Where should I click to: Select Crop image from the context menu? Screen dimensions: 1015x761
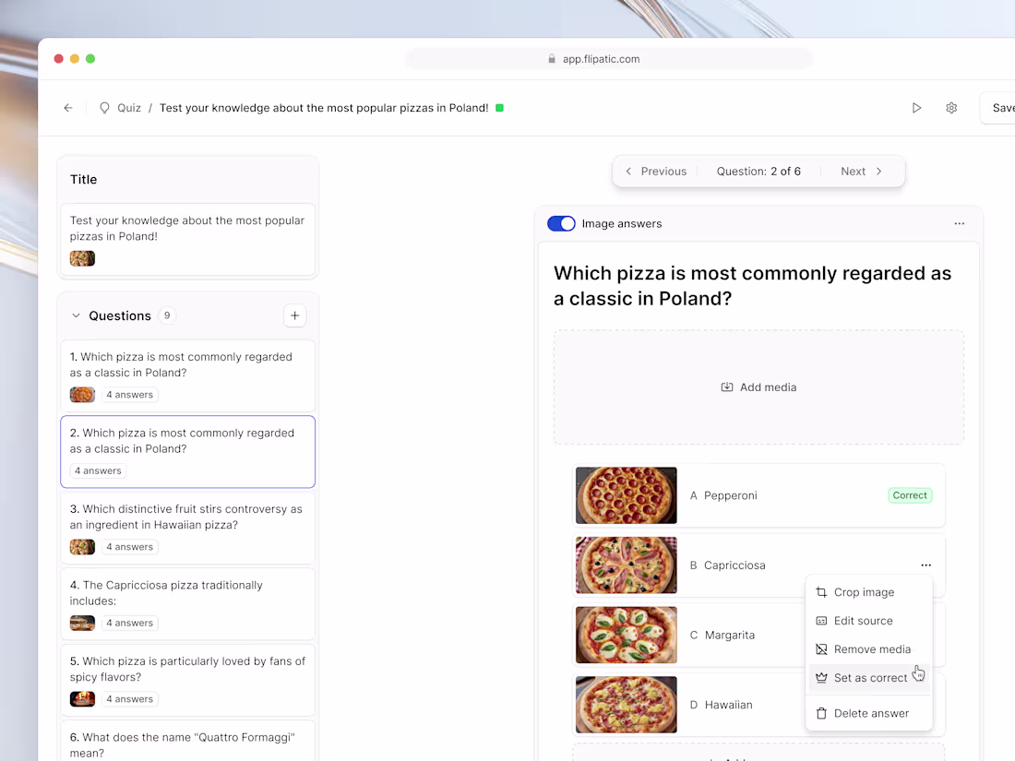[865, 592]
